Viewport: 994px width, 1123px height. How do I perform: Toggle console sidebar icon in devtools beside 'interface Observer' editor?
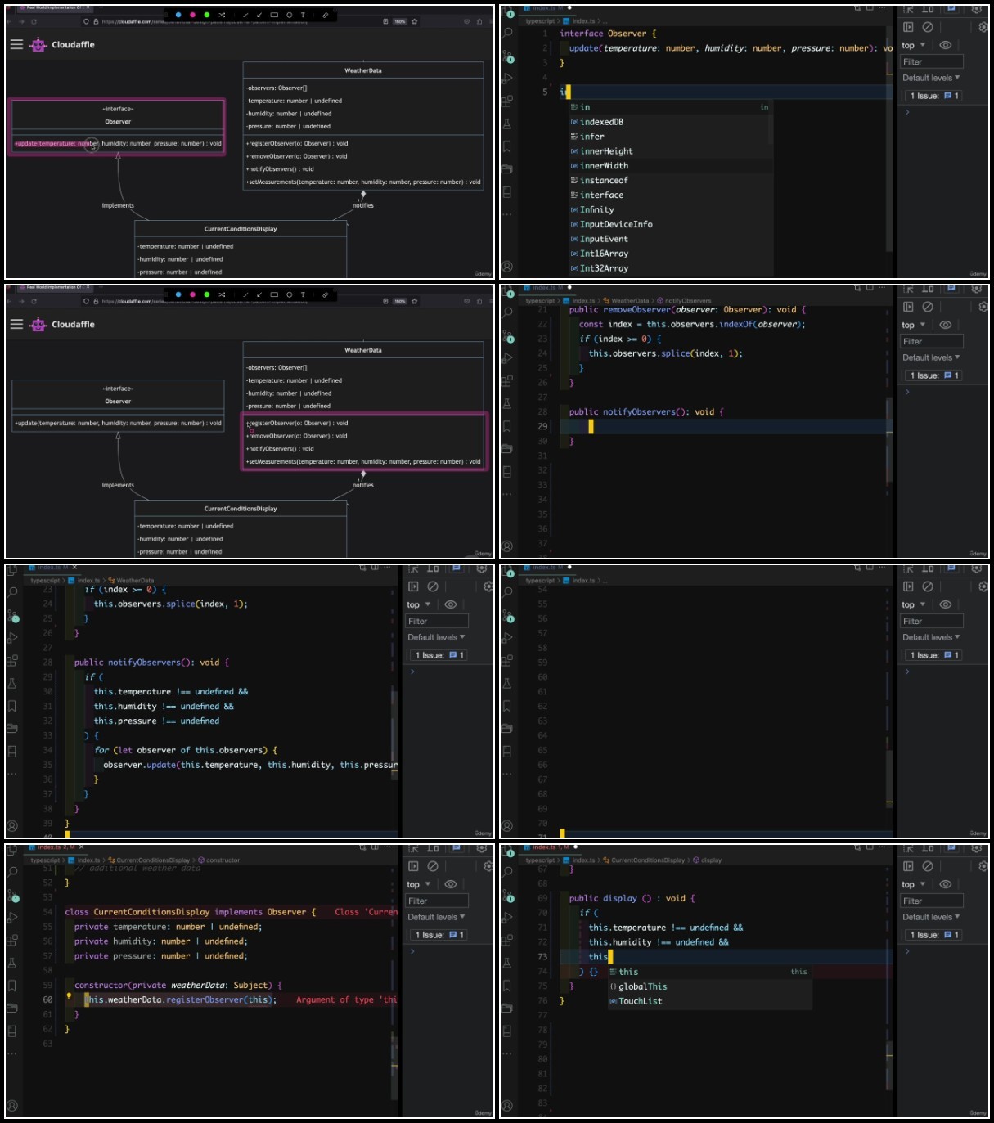click(908, 27)
